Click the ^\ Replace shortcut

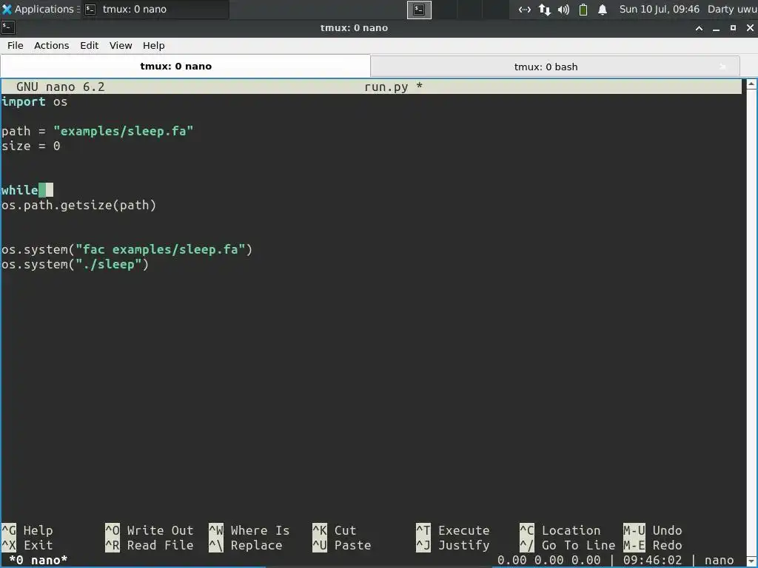click(x=246, y=545)
